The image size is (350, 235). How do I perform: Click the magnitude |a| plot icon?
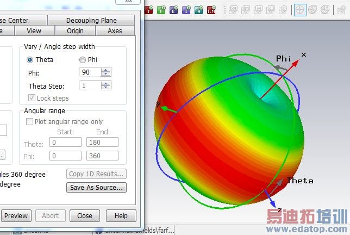coord(258,10)
